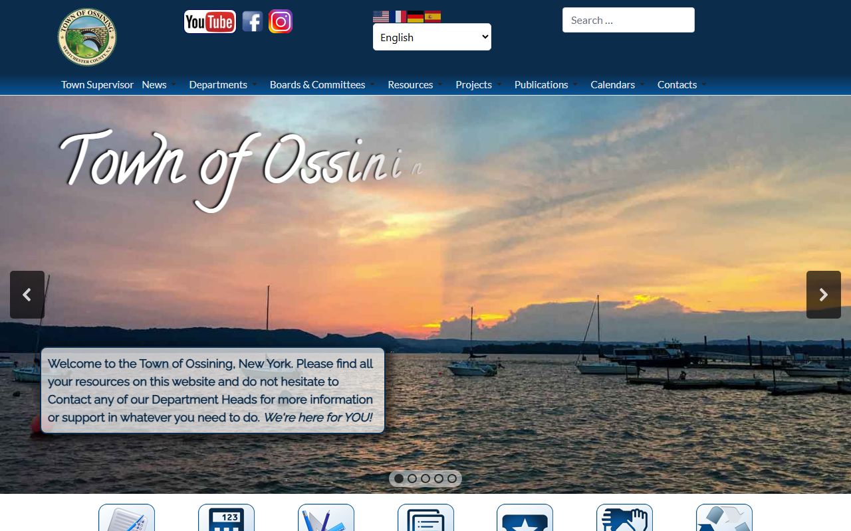Expand the News menu
Screen dimensions: 851x531
click(x=159, y=84)
